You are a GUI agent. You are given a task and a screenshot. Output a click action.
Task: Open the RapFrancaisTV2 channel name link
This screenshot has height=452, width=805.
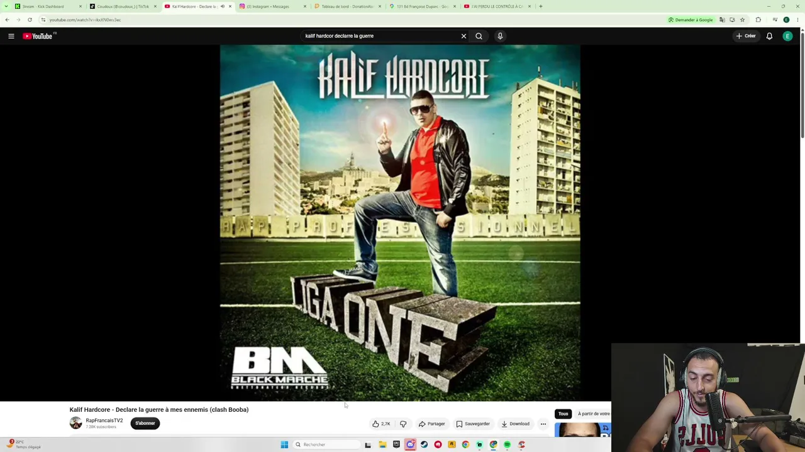[x=104, y=421]
